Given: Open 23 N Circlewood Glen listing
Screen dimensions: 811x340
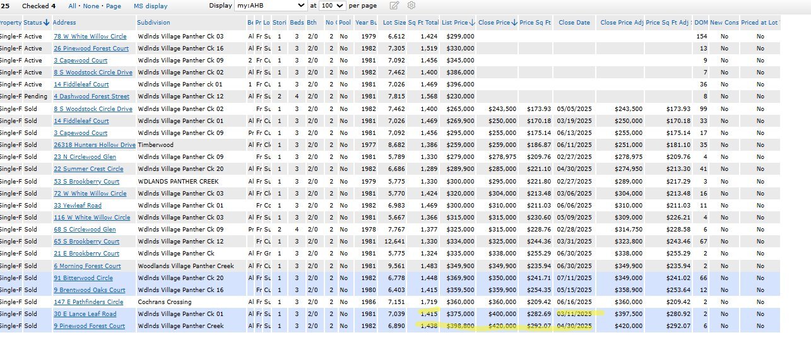Looking at the screenshot, I should click(x=85, y=157).
